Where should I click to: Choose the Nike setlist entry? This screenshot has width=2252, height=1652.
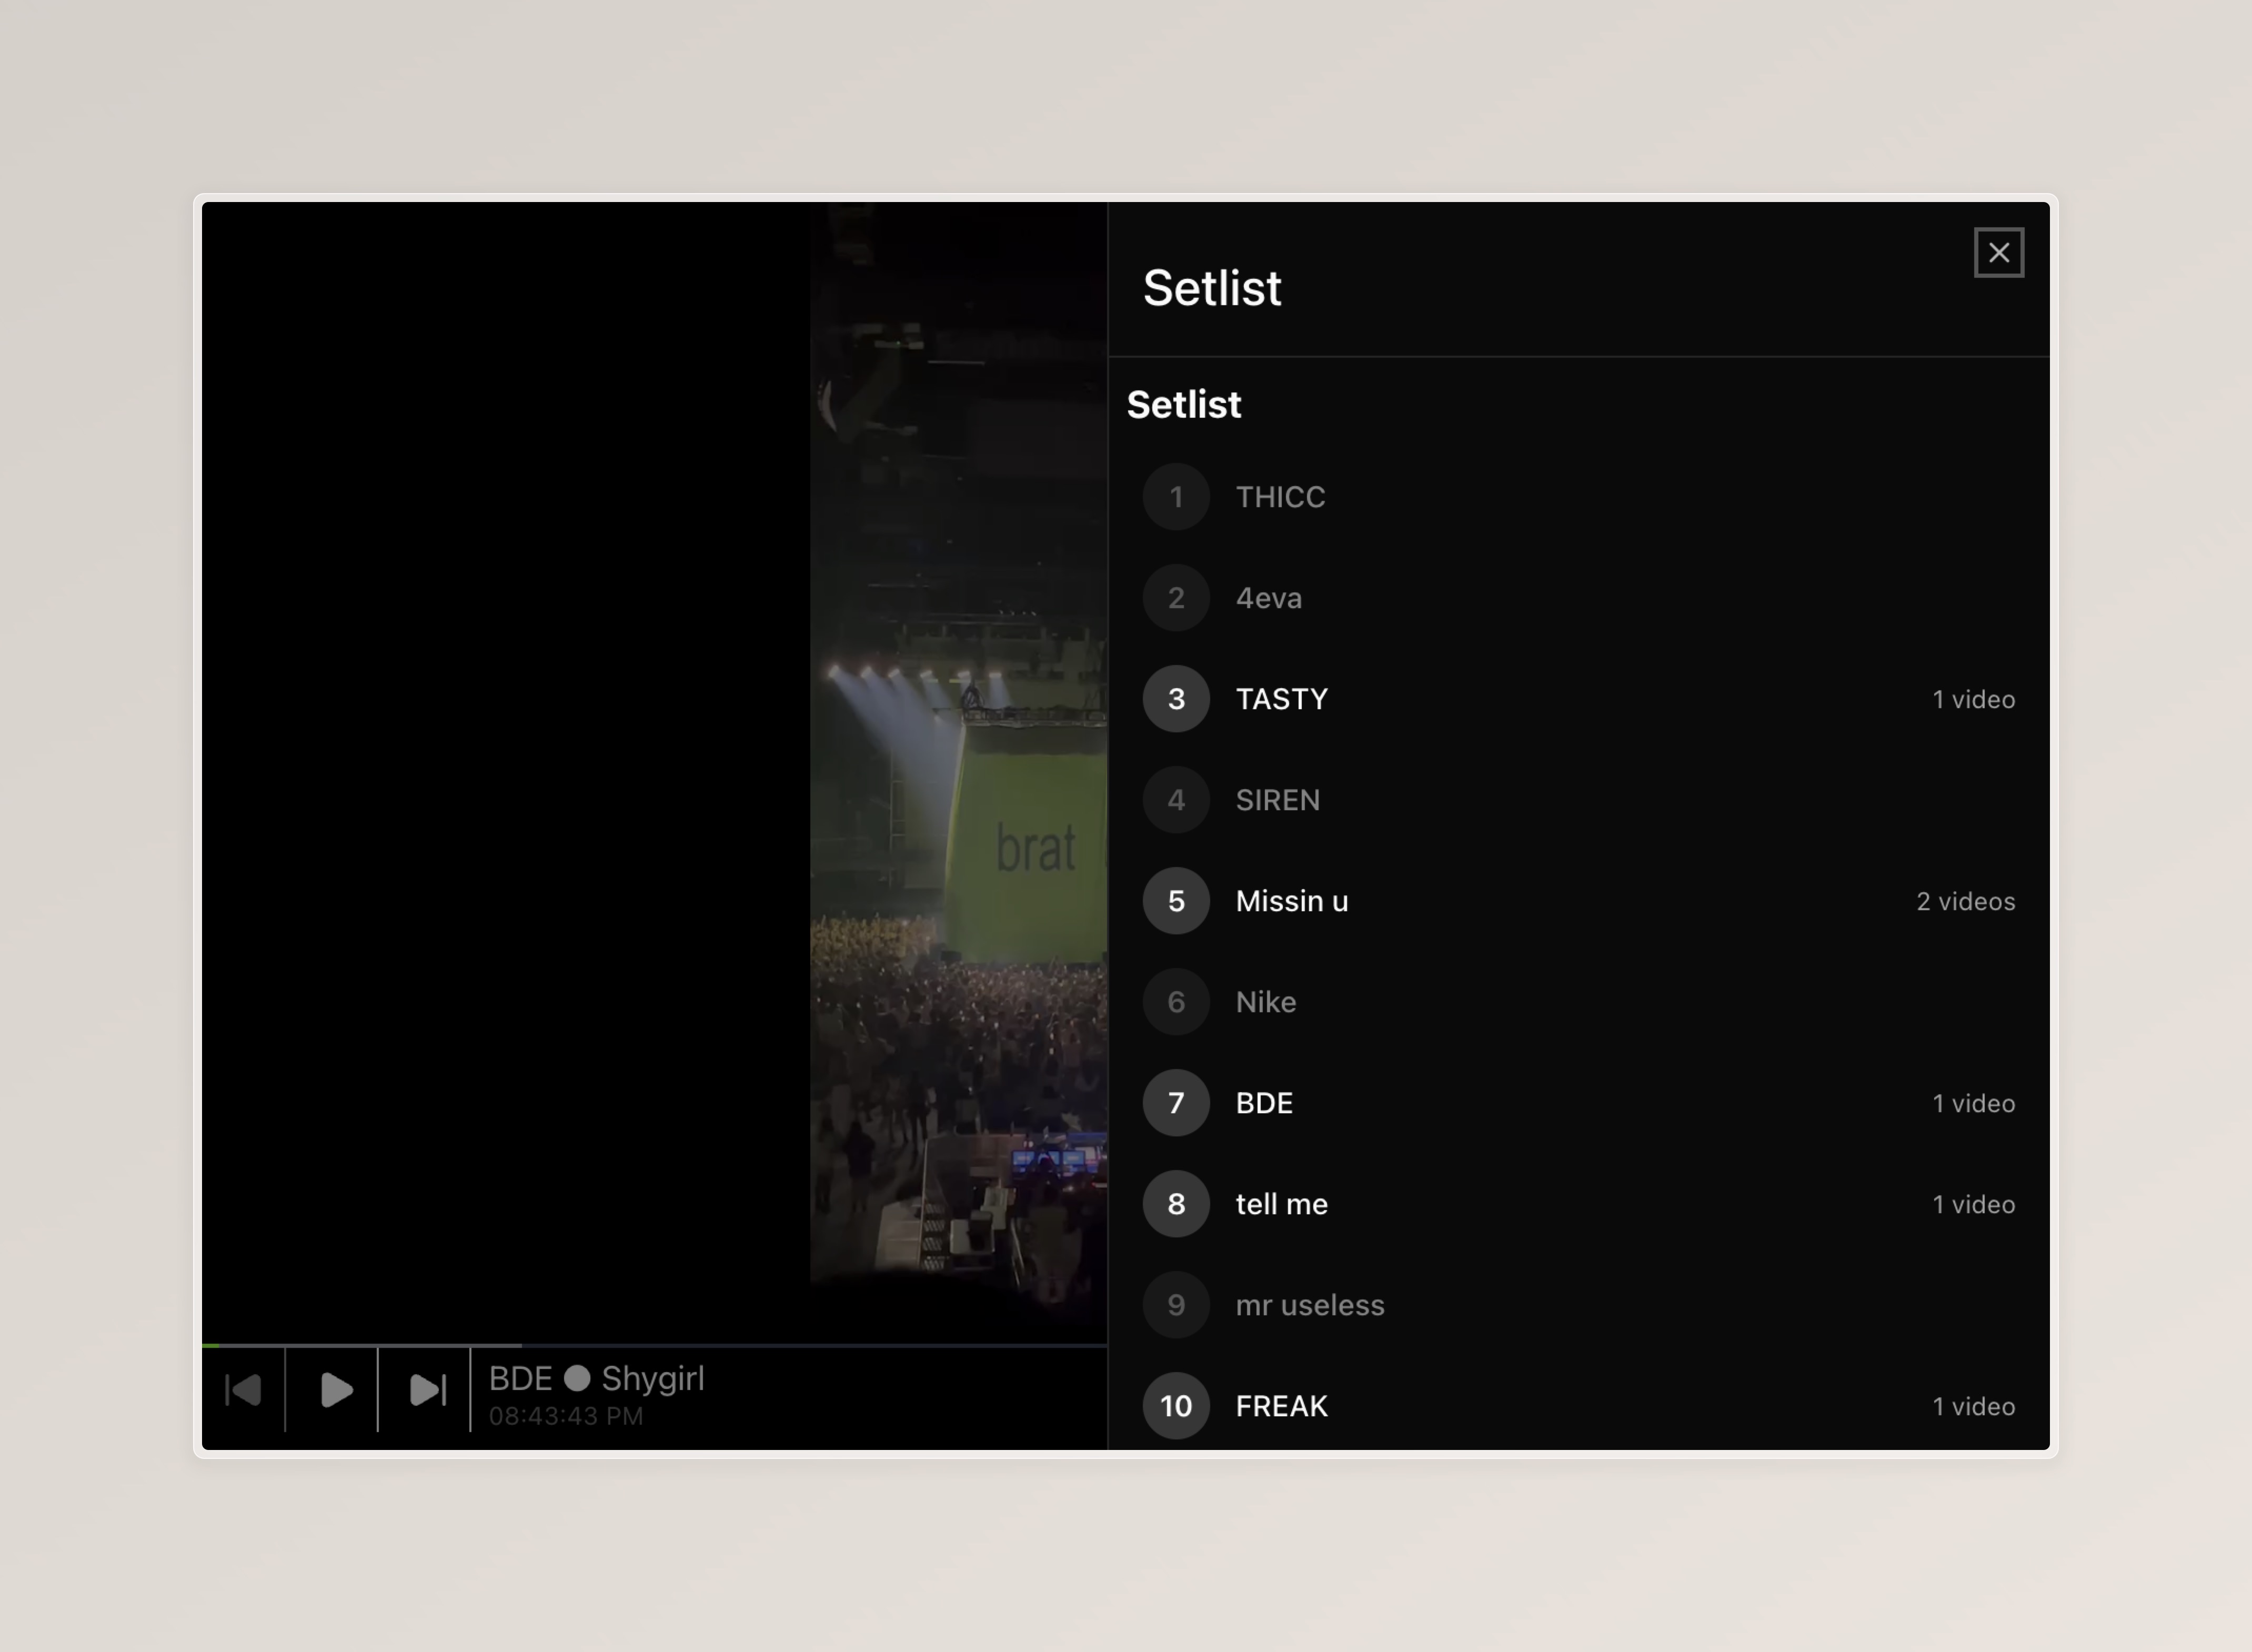pos(1265,1002)
